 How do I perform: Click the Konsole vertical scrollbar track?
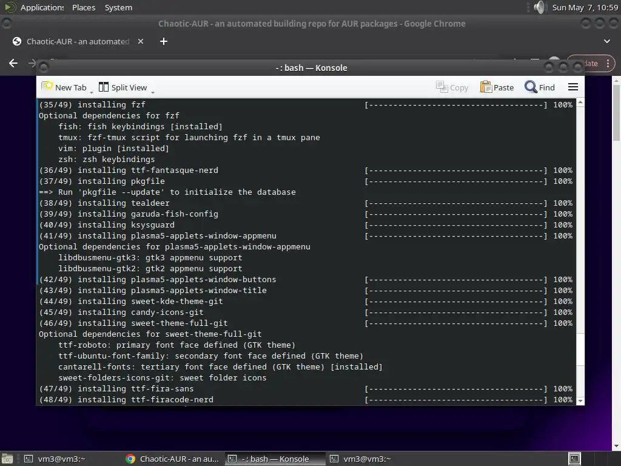point(580,252)
